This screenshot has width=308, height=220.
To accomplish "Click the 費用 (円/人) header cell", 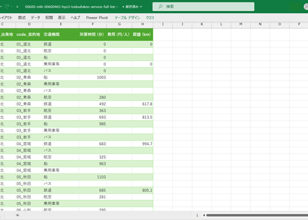I will [x=119, y=34].
